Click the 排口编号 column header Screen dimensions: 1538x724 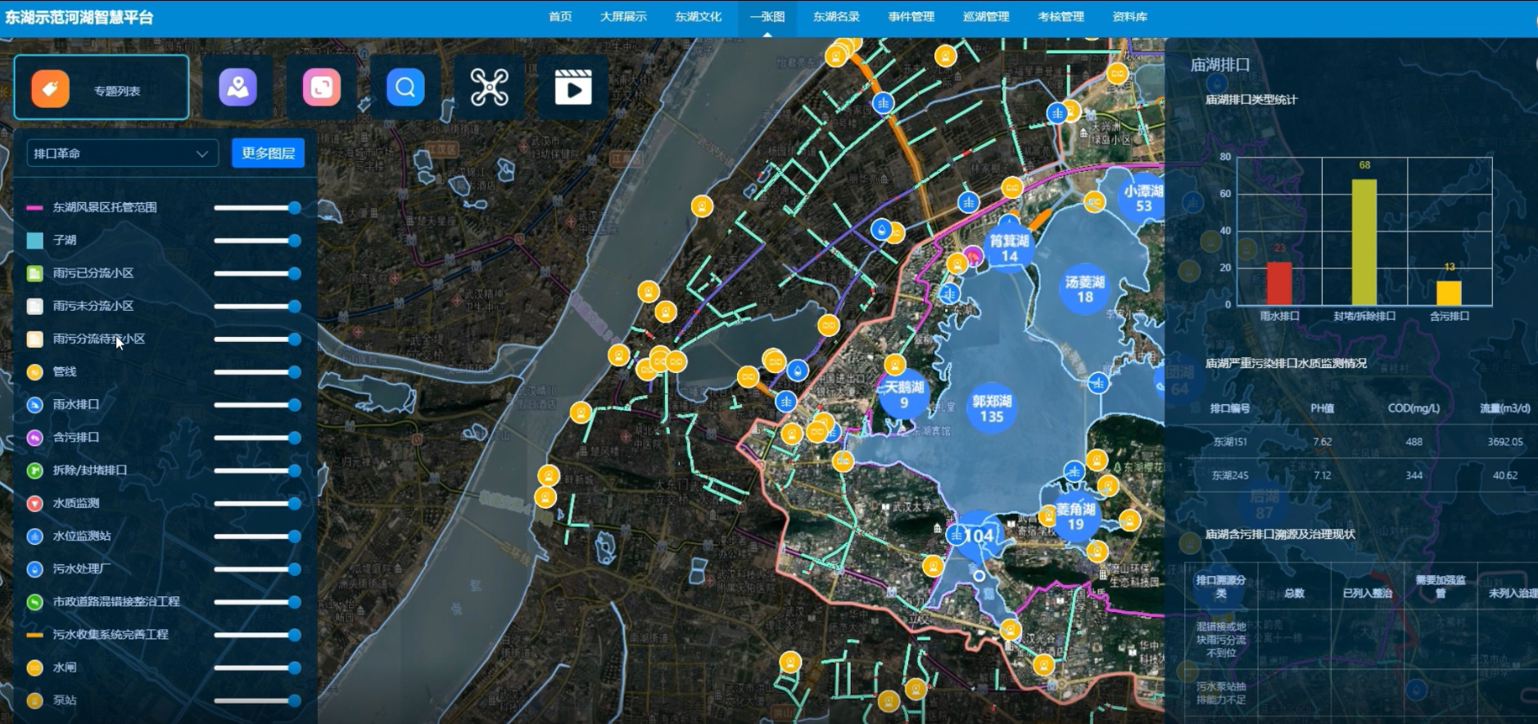(x=1230, y=408)
